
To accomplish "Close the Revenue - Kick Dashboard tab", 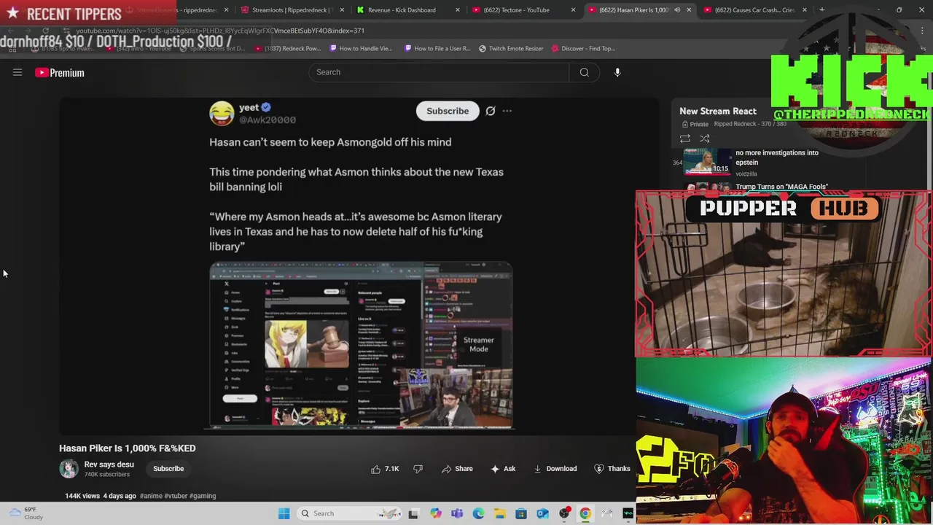I will click(458, 10).
